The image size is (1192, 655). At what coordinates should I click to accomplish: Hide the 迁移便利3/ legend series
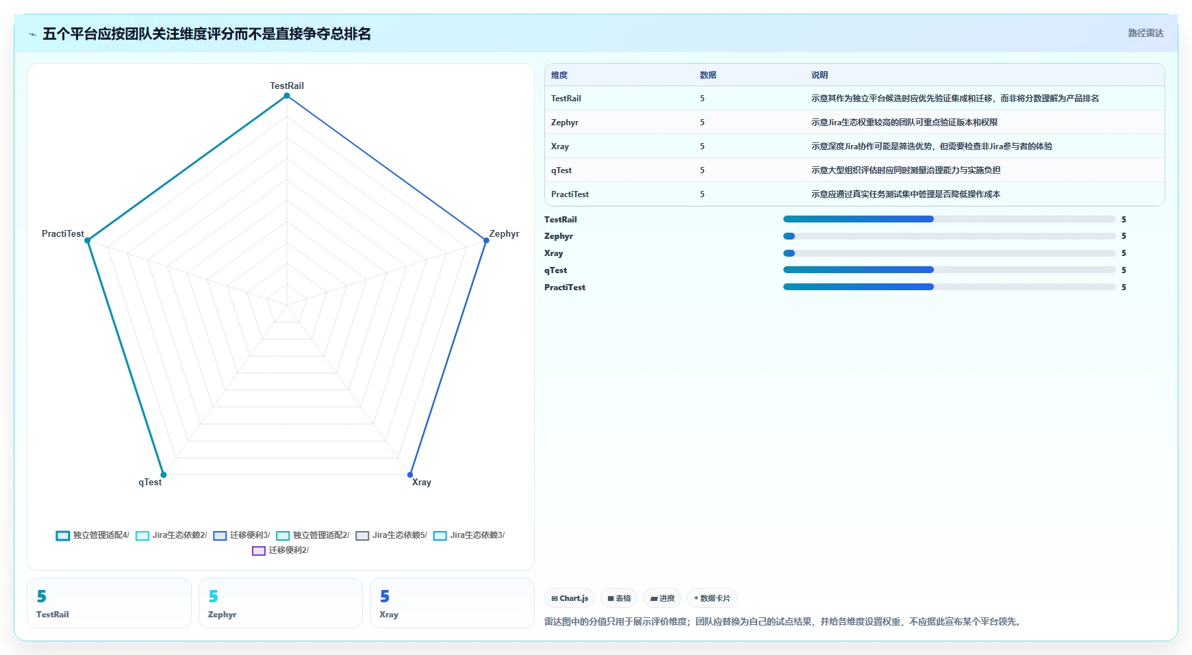click(242, 535)
